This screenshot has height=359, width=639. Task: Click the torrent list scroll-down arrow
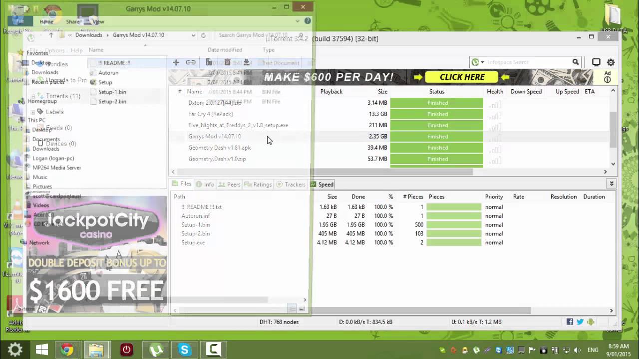click(614, 164)
